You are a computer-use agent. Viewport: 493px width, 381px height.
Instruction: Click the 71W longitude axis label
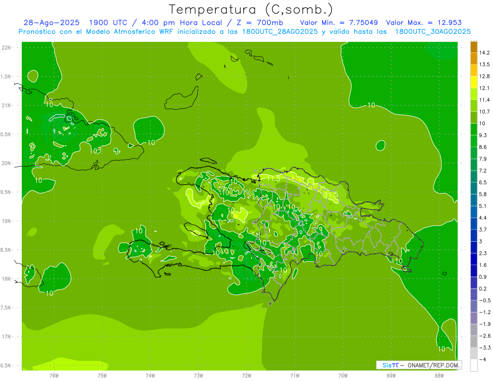click(295, 375)
